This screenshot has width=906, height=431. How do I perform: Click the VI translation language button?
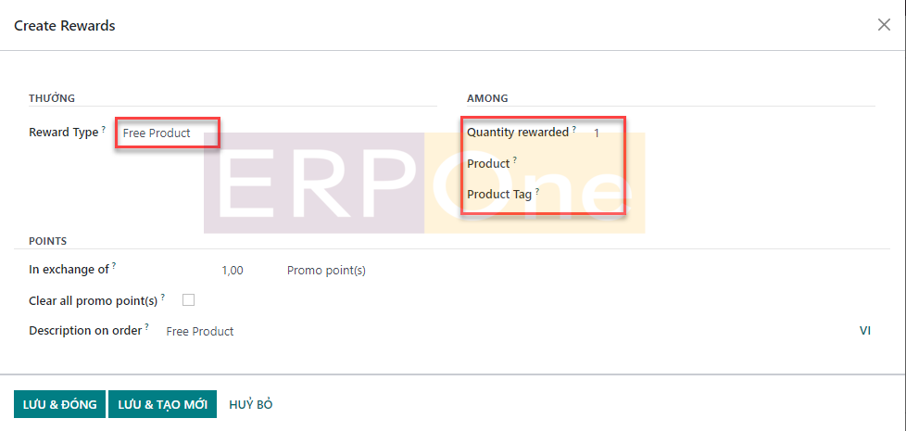[865, 330]
